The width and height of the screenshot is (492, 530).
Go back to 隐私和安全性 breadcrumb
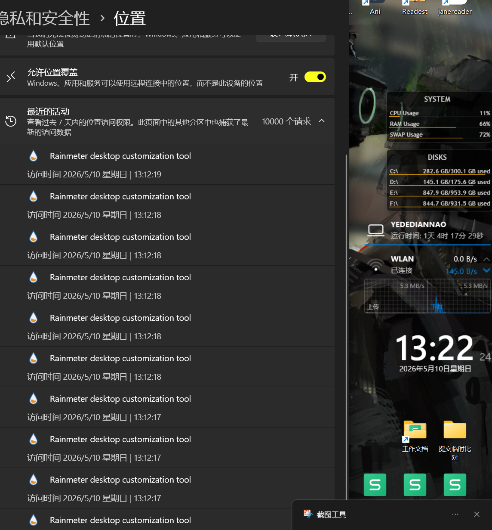coord(45,19)
